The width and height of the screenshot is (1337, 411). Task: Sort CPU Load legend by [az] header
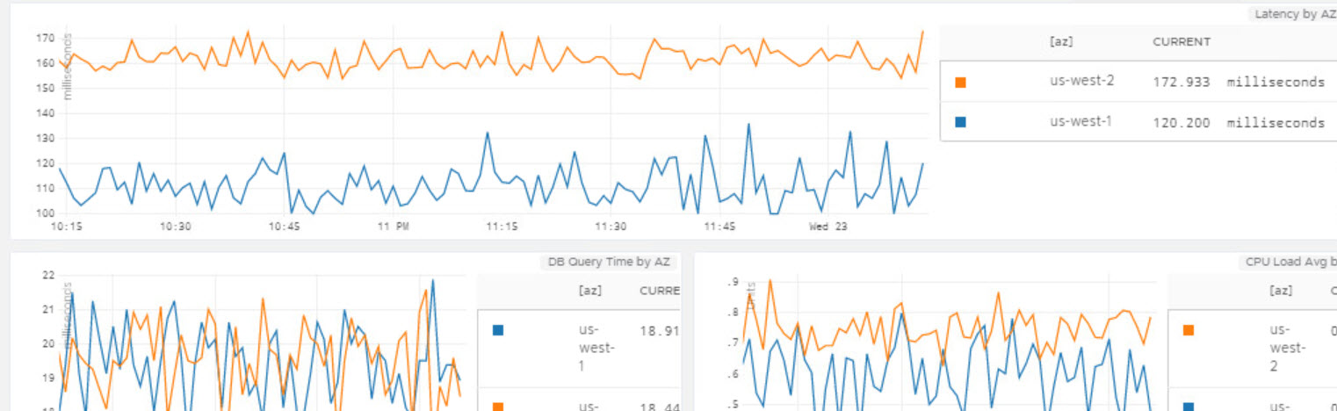pos(1281,291)
